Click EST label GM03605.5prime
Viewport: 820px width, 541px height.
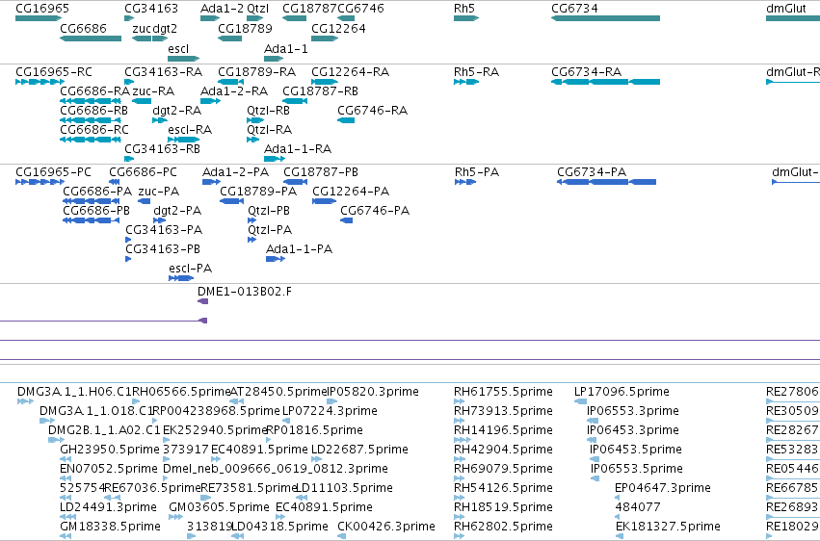point(219,507)
